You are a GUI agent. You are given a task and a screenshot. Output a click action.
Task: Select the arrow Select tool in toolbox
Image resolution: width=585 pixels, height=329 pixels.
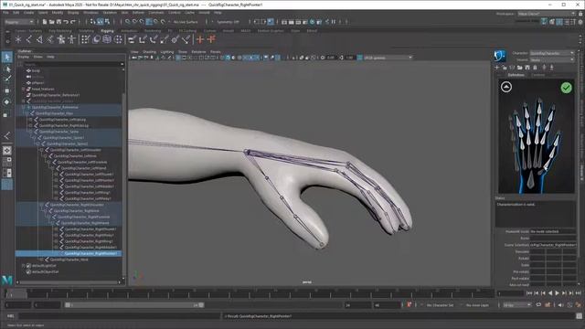click(7, 57)
